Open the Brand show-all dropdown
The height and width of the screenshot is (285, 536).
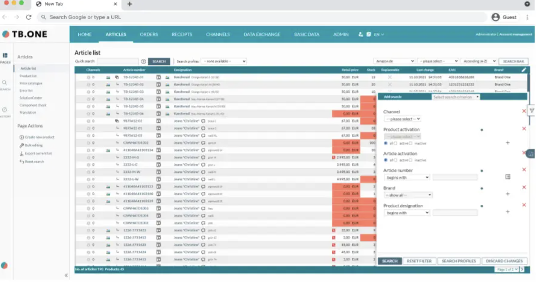point(407,195)
